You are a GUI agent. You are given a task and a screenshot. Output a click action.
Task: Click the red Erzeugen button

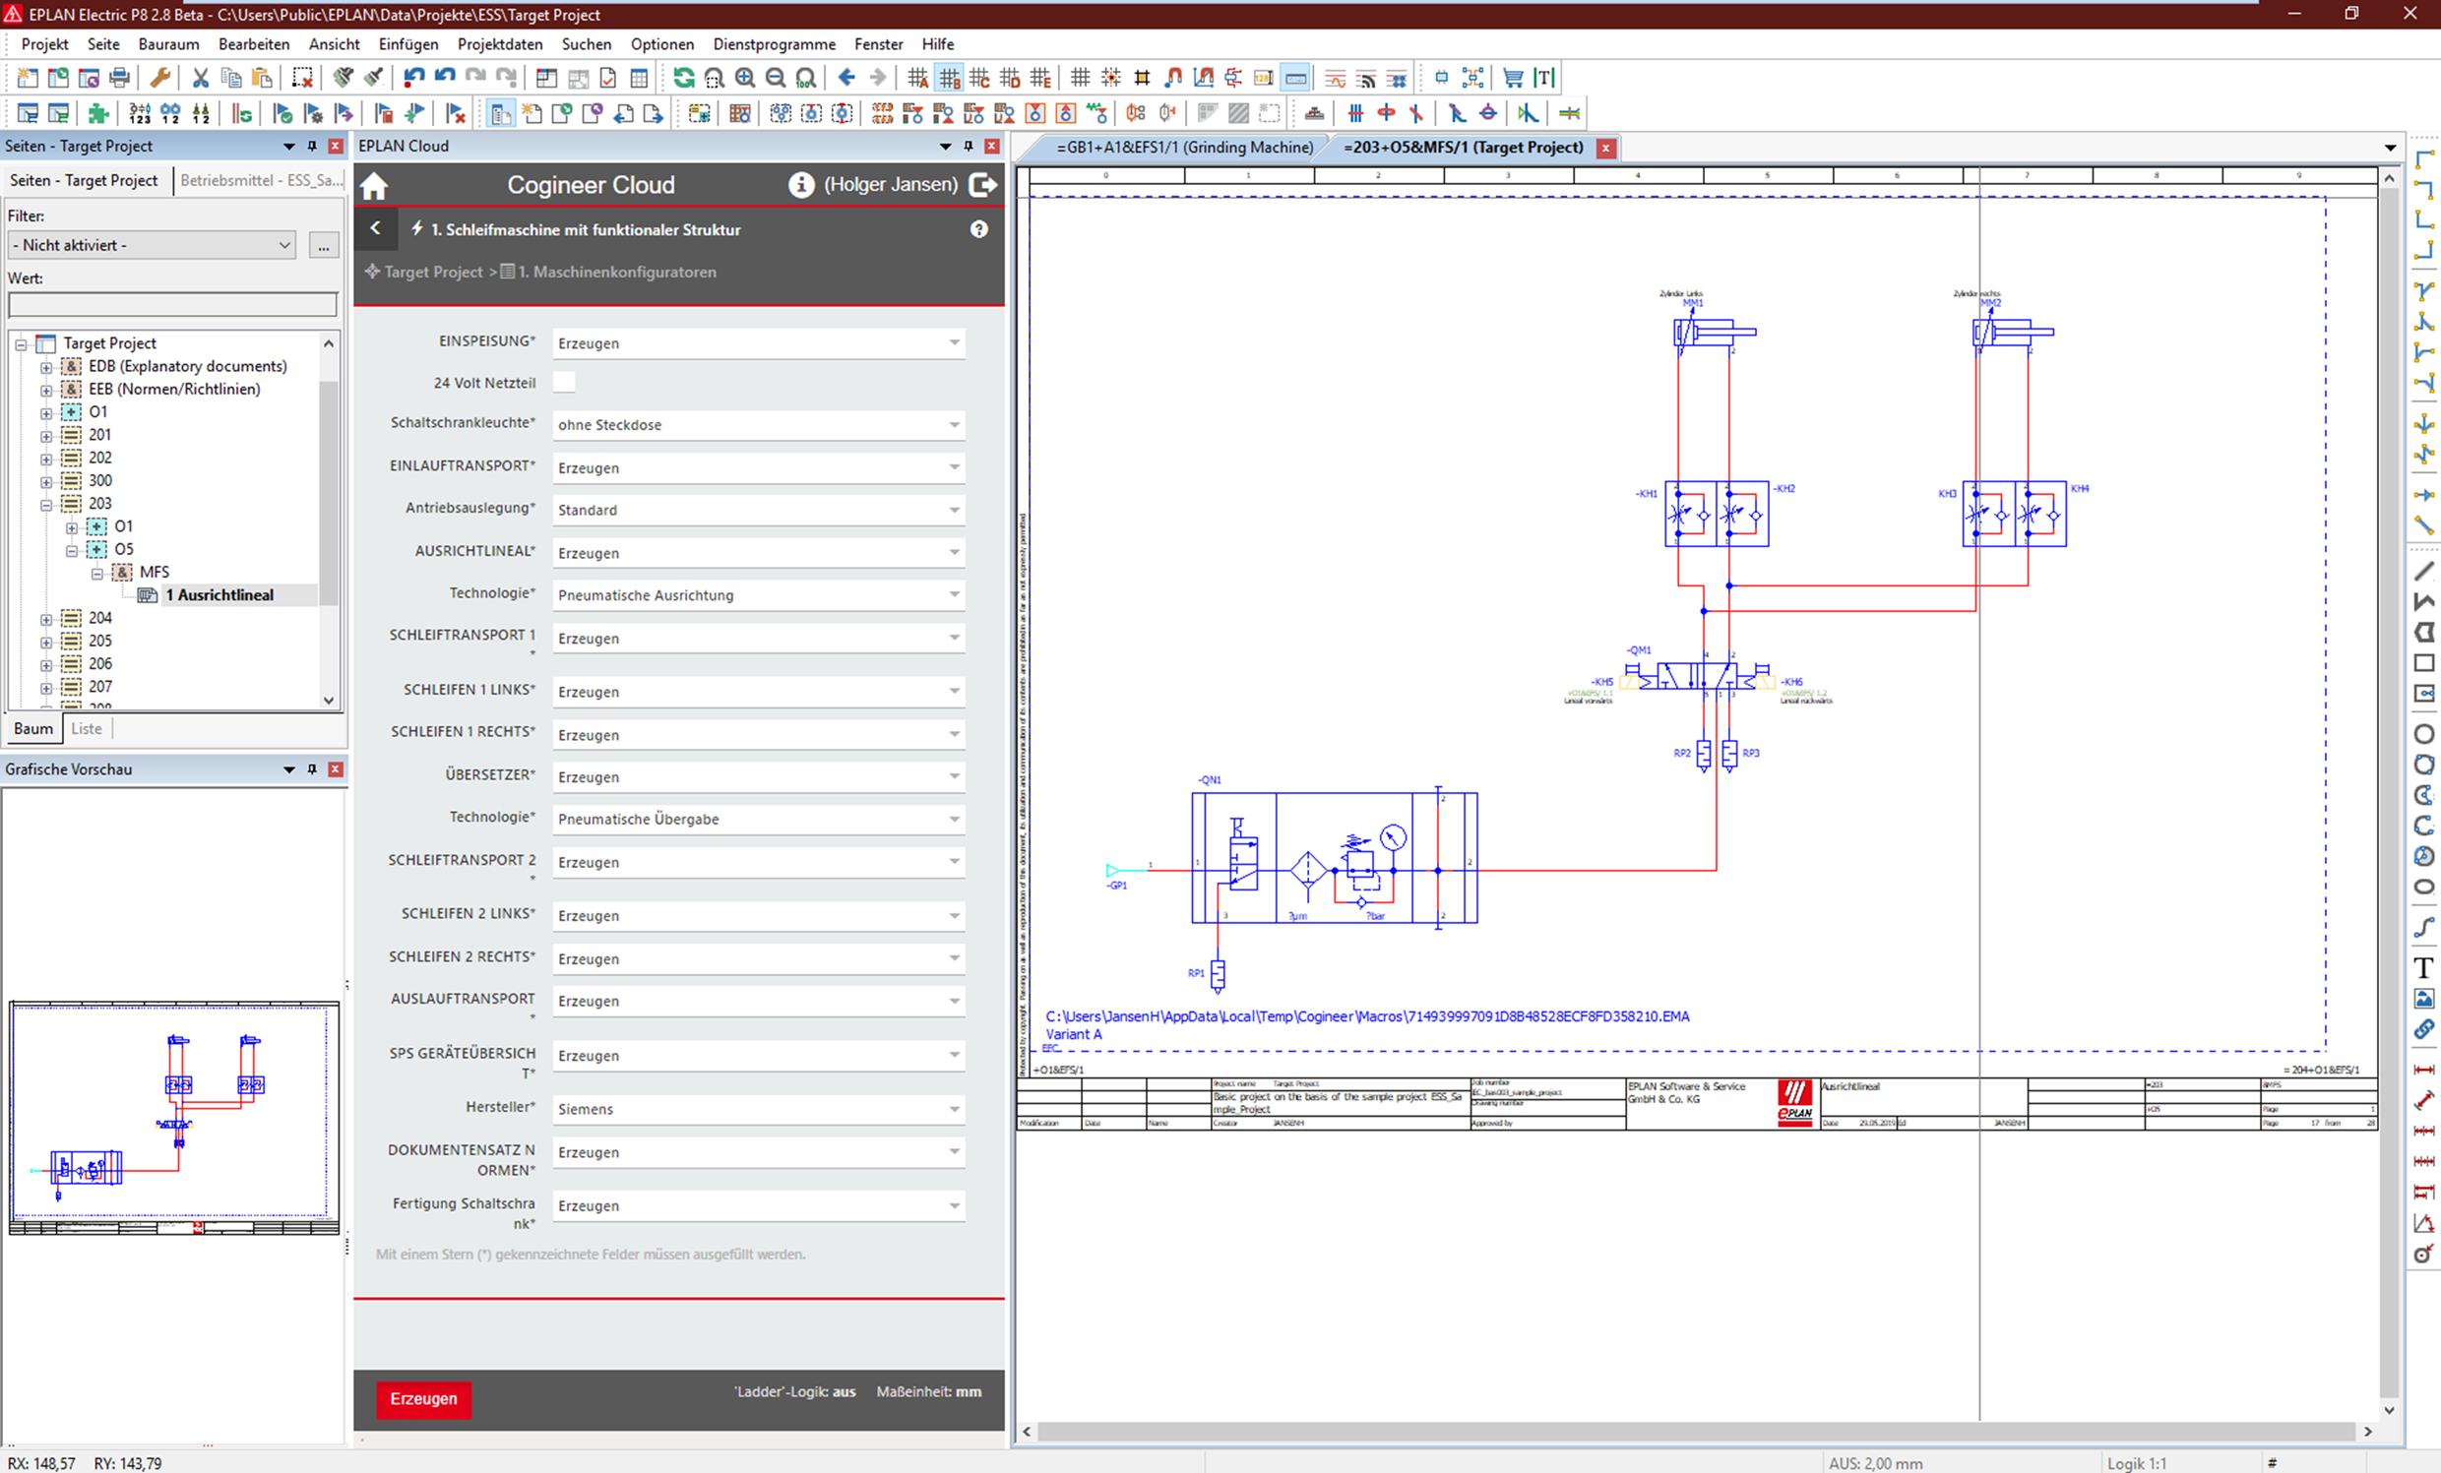pos(423,1398)
